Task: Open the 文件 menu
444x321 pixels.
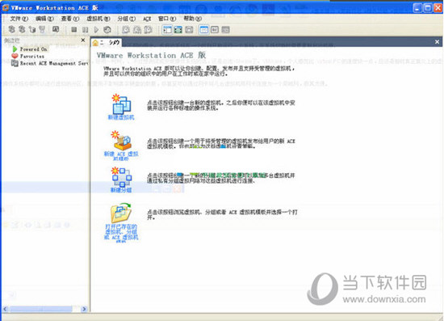Action: click(x=19, y=19)
